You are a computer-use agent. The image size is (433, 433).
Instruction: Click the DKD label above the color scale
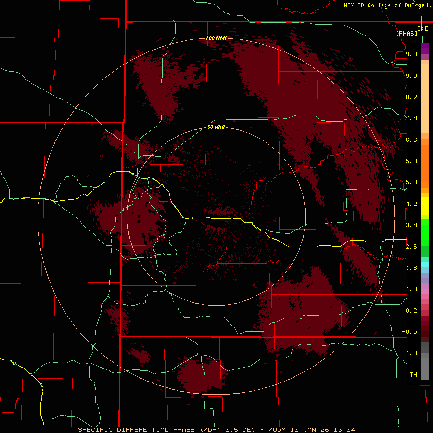pyautogui.click(x=422, y=28)
